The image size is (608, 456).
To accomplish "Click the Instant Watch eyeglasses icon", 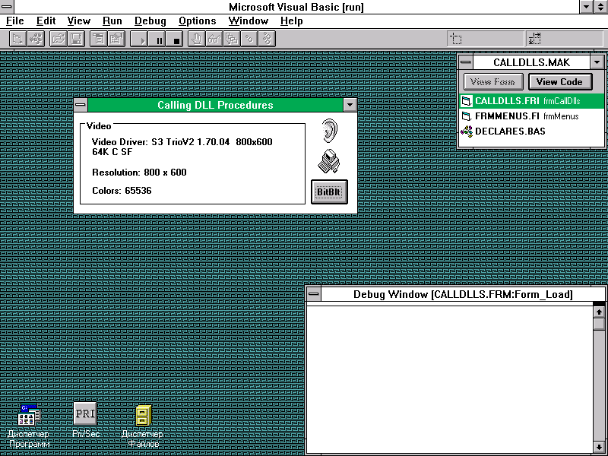I will [x=214, y=39].
